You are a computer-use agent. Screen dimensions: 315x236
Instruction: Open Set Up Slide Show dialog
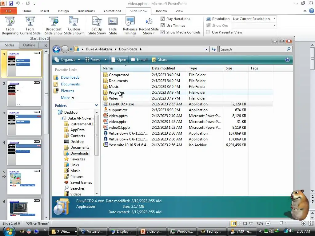point(97,26)
